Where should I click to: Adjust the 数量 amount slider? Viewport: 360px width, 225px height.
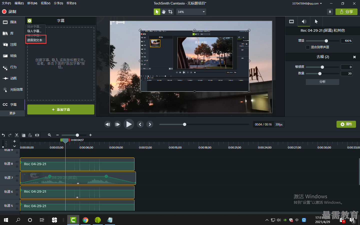(x=320, y=73)
